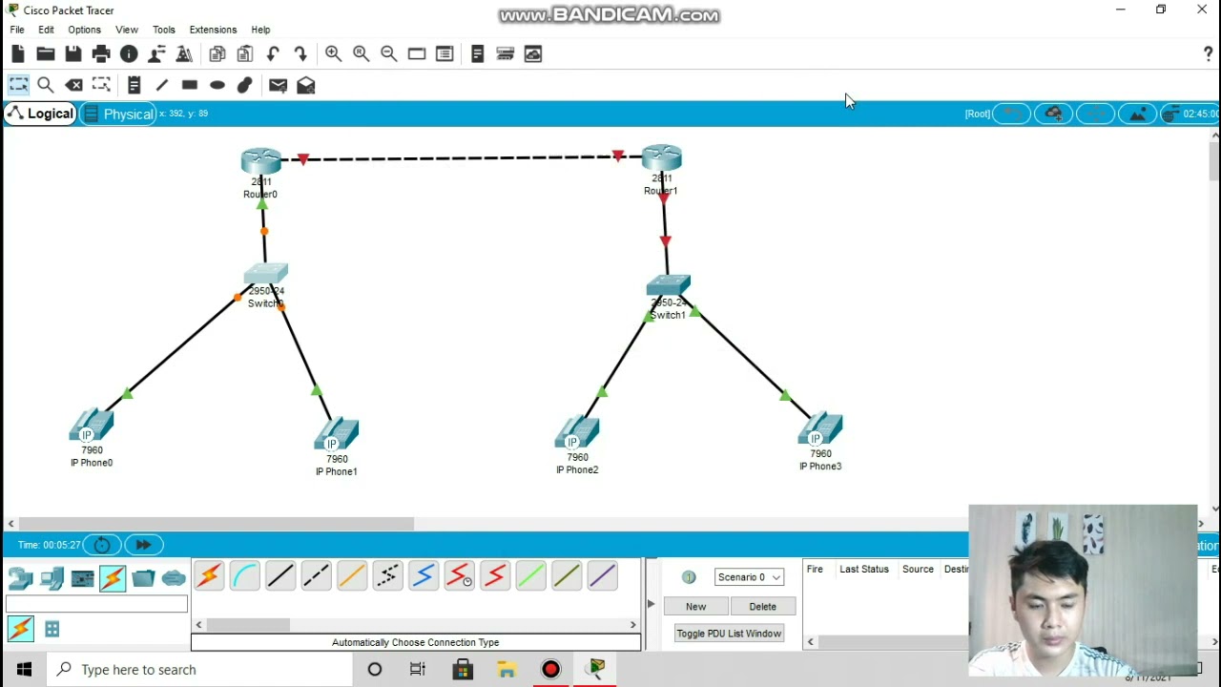Activate the Inspect magnifier tool
The image size is (1221, 687).
[x=45, y=85]
